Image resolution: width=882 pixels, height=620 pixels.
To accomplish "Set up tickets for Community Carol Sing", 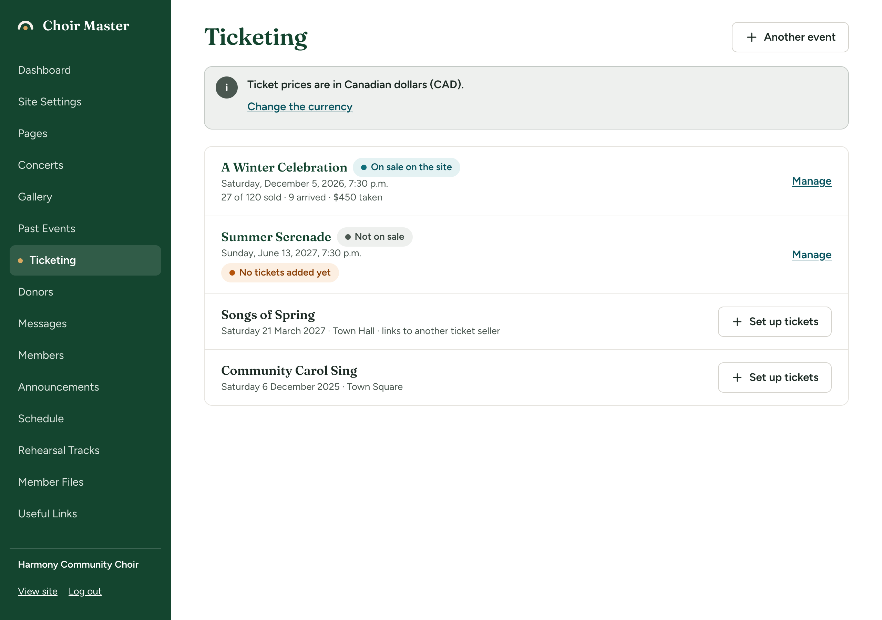I will (x=775, y=378).
